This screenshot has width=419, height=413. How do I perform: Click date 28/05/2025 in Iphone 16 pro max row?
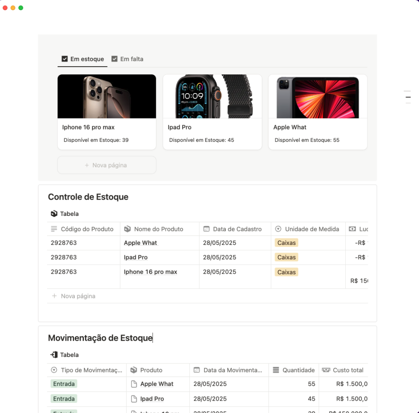pyautogui.click(x=220, y=272)
